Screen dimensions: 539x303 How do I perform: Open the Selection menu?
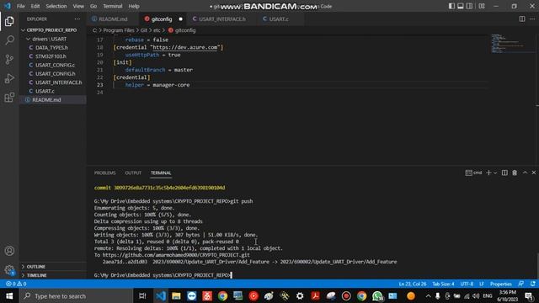56,6
